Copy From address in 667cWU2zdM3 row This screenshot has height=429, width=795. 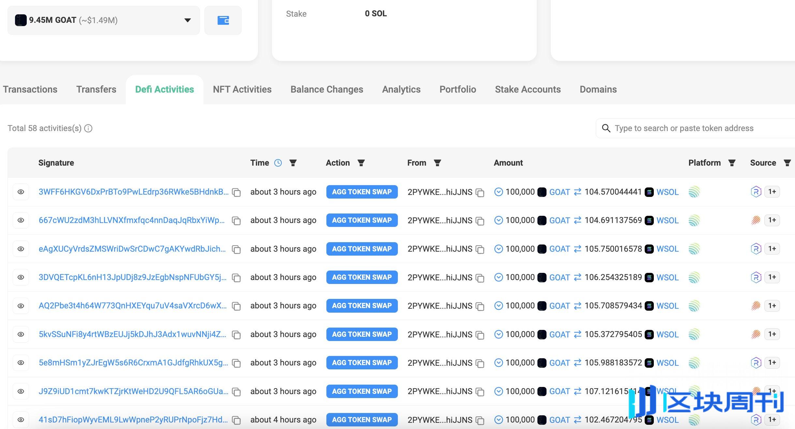pos(480,221)
